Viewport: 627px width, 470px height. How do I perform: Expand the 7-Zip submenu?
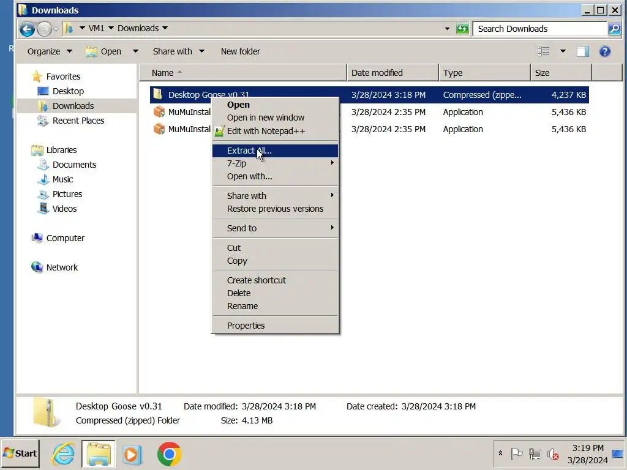(275, 163)
